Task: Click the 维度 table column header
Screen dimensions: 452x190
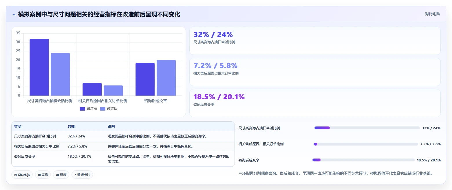Action: click(18, 126)
